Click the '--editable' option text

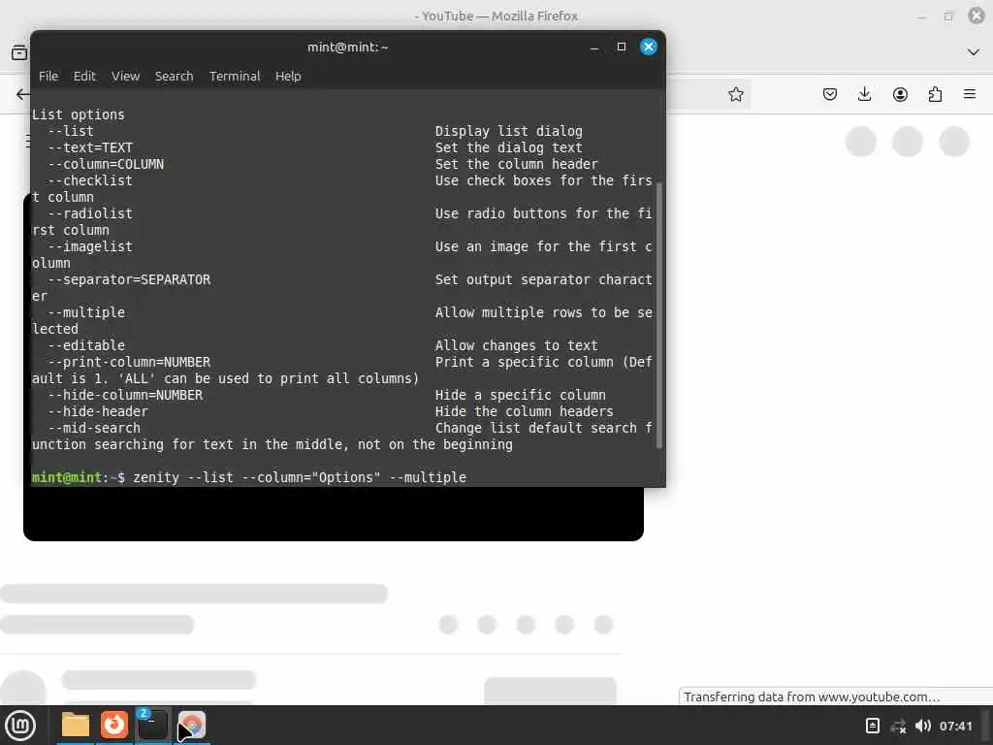pyautogui.click(x=86, y=345)
